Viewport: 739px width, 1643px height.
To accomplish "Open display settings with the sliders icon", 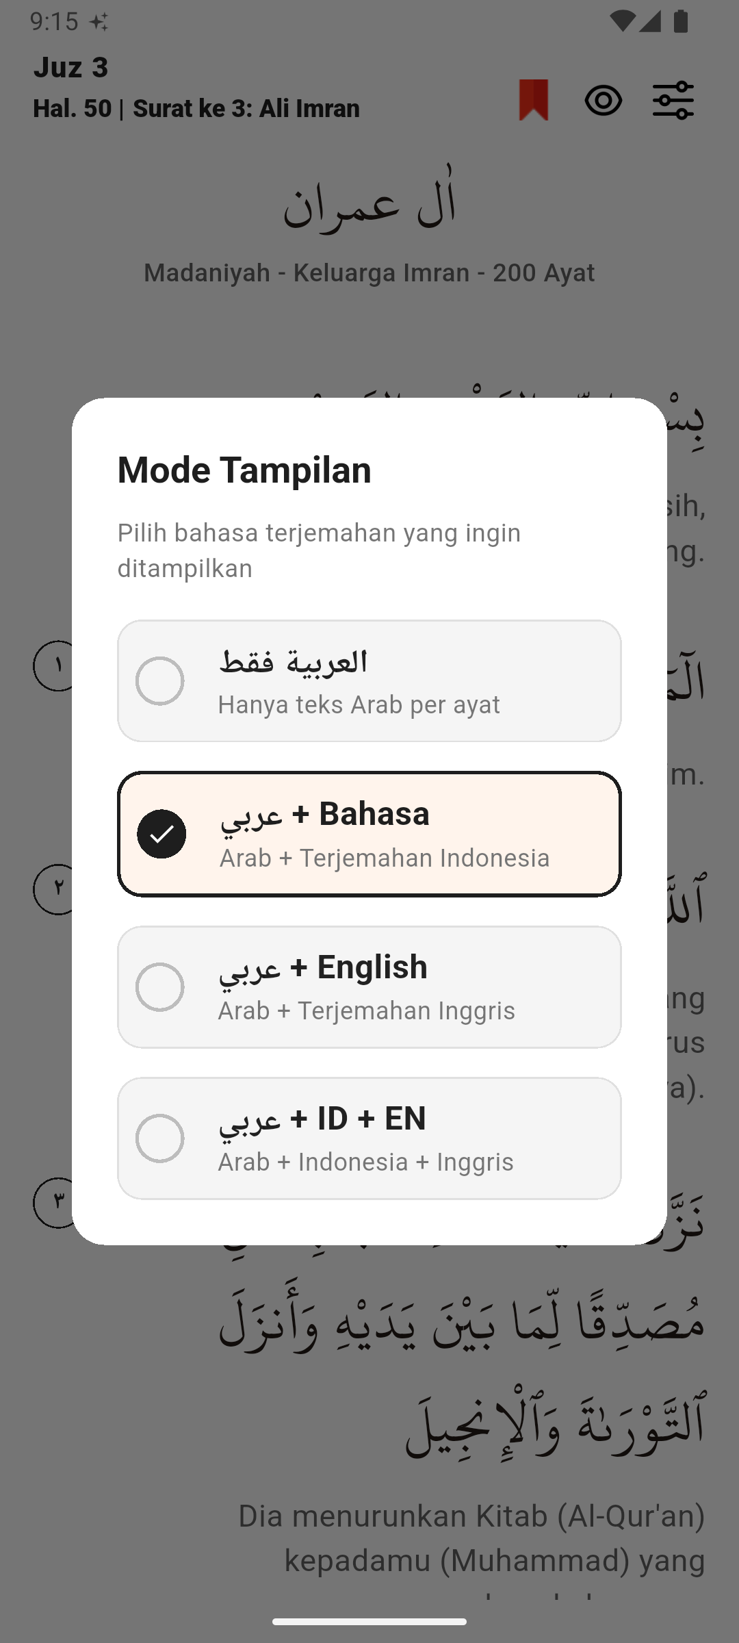I will pos(674,101).
